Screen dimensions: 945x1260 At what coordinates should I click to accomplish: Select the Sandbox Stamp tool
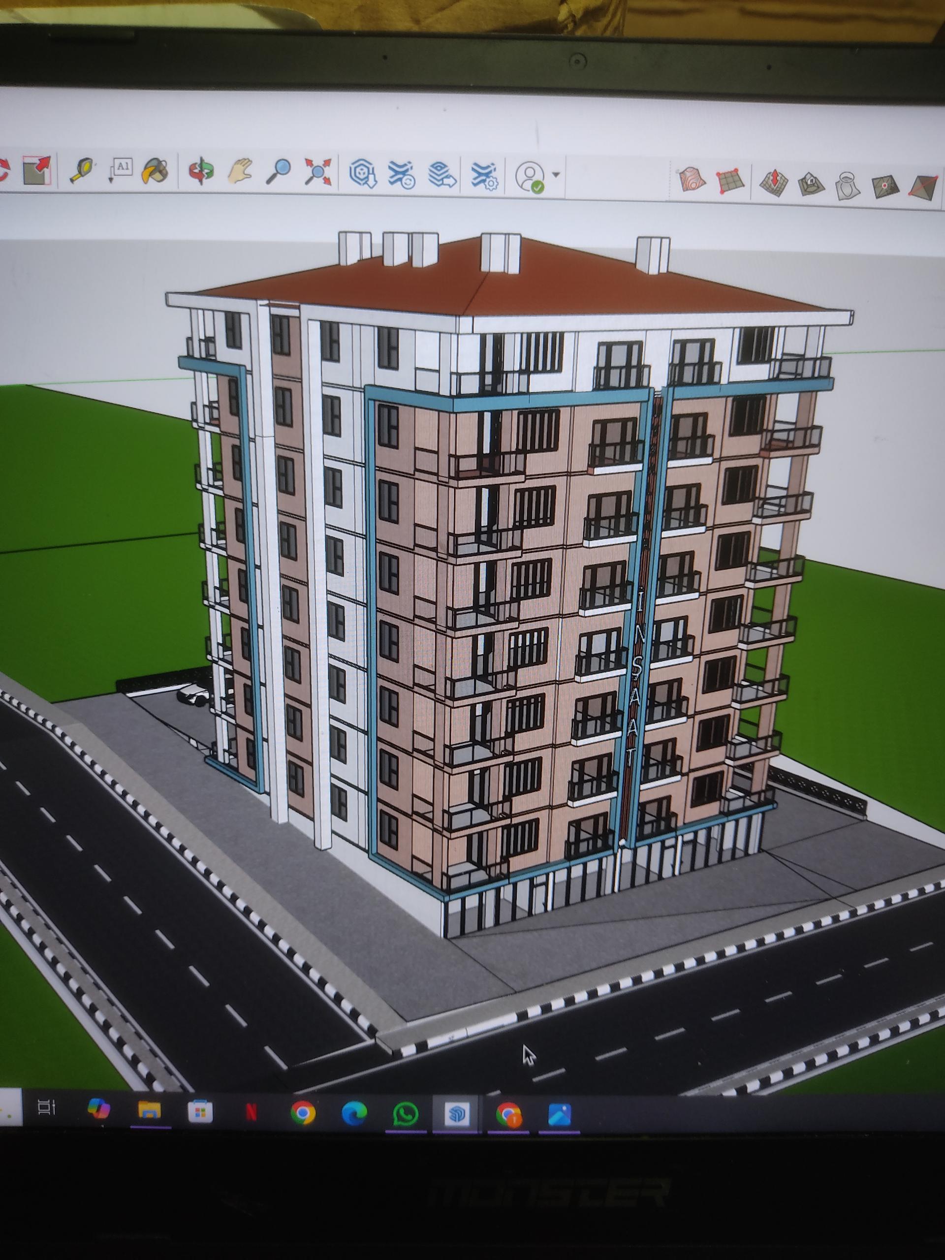811,184
